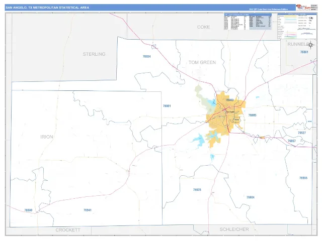The image size is (322, 241).
Task: Click the TOM GREEN county label
Action: pyautogui.click(x=202, y=62)
